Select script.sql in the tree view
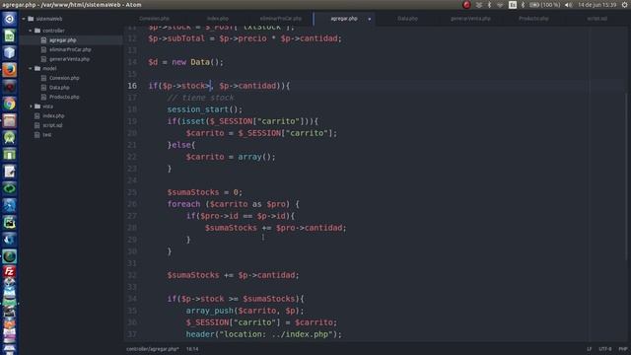Screen dimensions: 631x355 (52, 125)
